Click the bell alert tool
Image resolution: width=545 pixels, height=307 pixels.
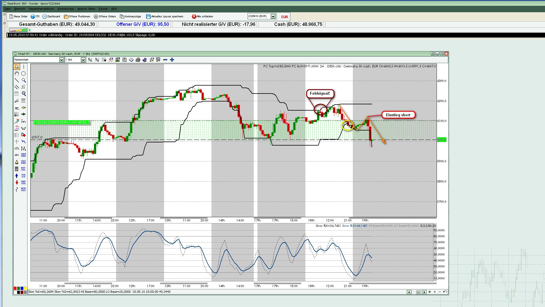pyautogui.click(x=17, y=162)
